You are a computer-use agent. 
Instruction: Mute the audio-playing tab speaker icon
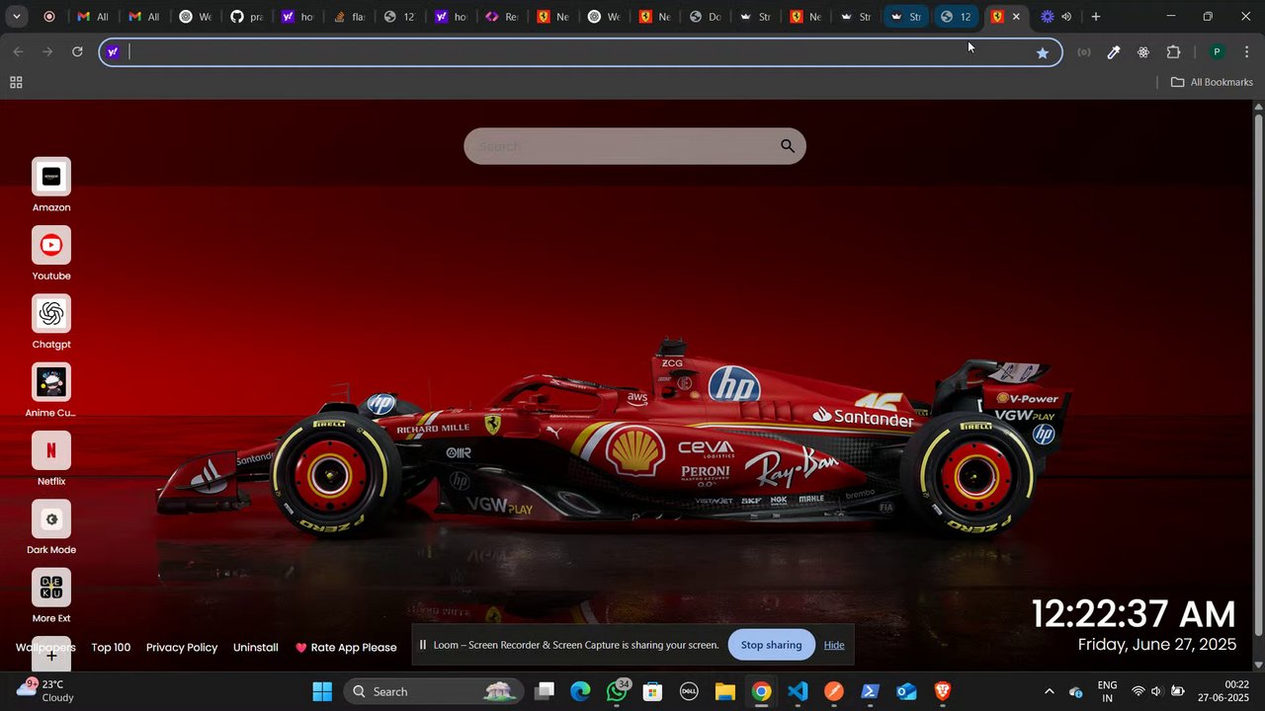click(x=1066, y=17)
